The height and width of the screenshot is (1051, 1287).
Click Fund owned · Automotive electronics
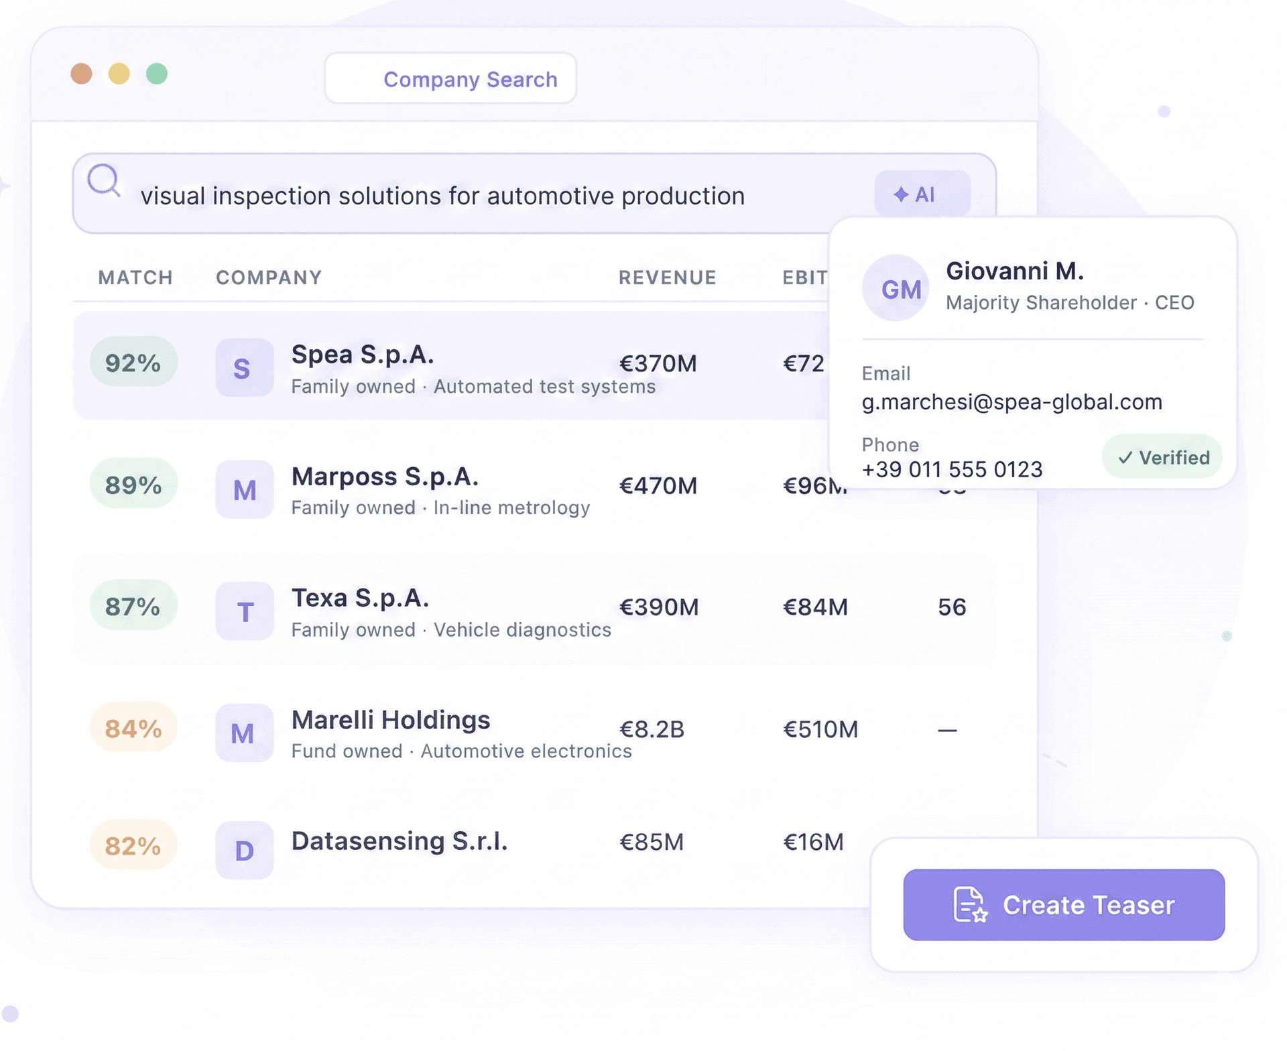point(461,751)
